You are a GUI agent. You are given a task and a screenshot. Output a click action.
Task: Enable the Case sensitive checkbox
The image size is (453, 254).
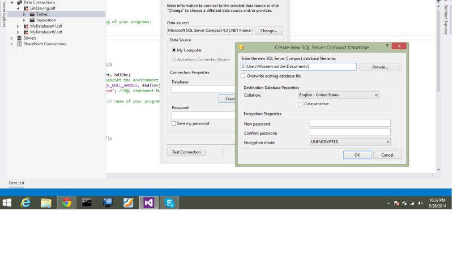(300, 104)
